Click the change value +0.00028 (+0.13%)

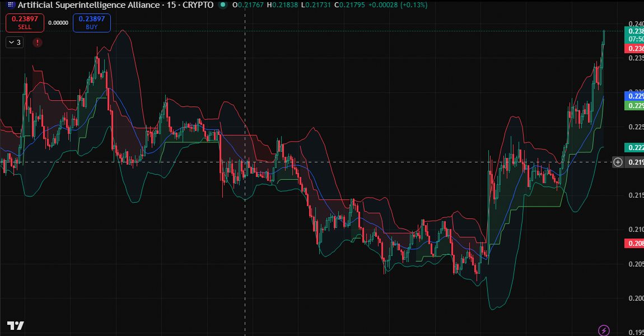[x=397, y=5]
